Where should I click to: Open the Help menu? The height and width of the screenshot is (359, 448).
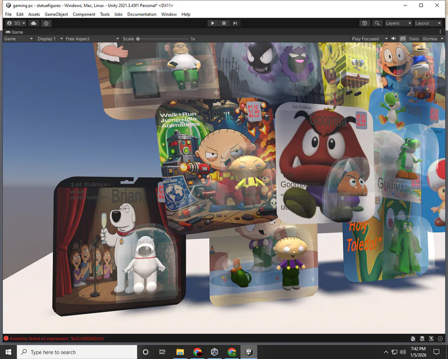[186, 14]
